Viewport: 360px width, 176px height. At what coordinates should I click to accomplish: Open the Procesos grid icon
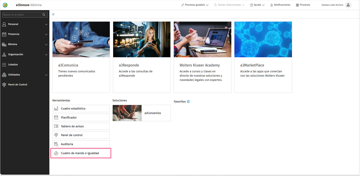297,5
